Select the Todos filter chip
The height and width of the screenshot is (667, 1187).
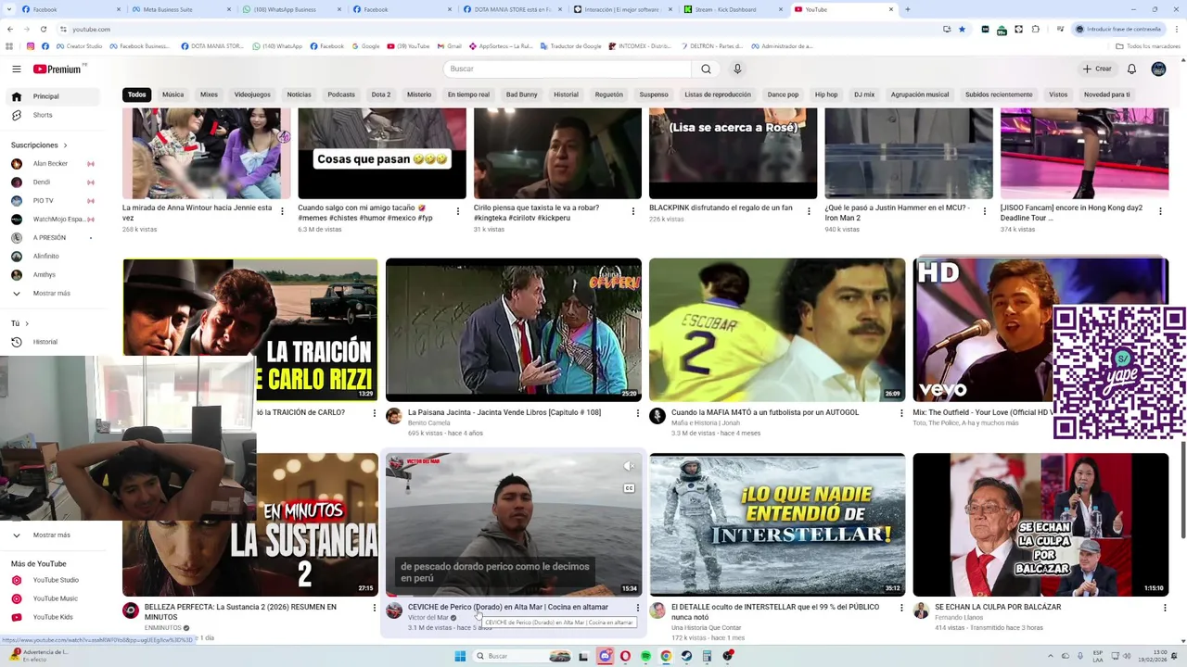pyautogui.click(x=137, y=94)
